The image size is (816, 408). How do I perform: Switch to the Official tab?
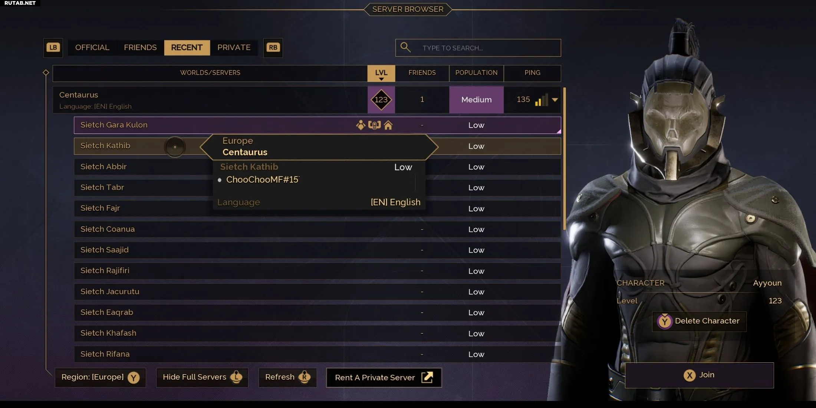tap(92, 47)
